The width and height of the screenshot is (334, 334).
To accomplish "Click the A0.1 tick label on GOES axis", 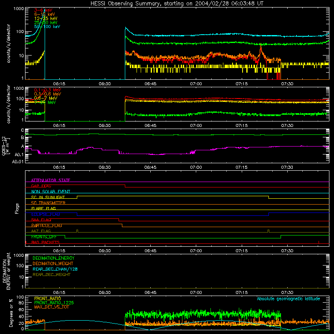I will [19, 155].
